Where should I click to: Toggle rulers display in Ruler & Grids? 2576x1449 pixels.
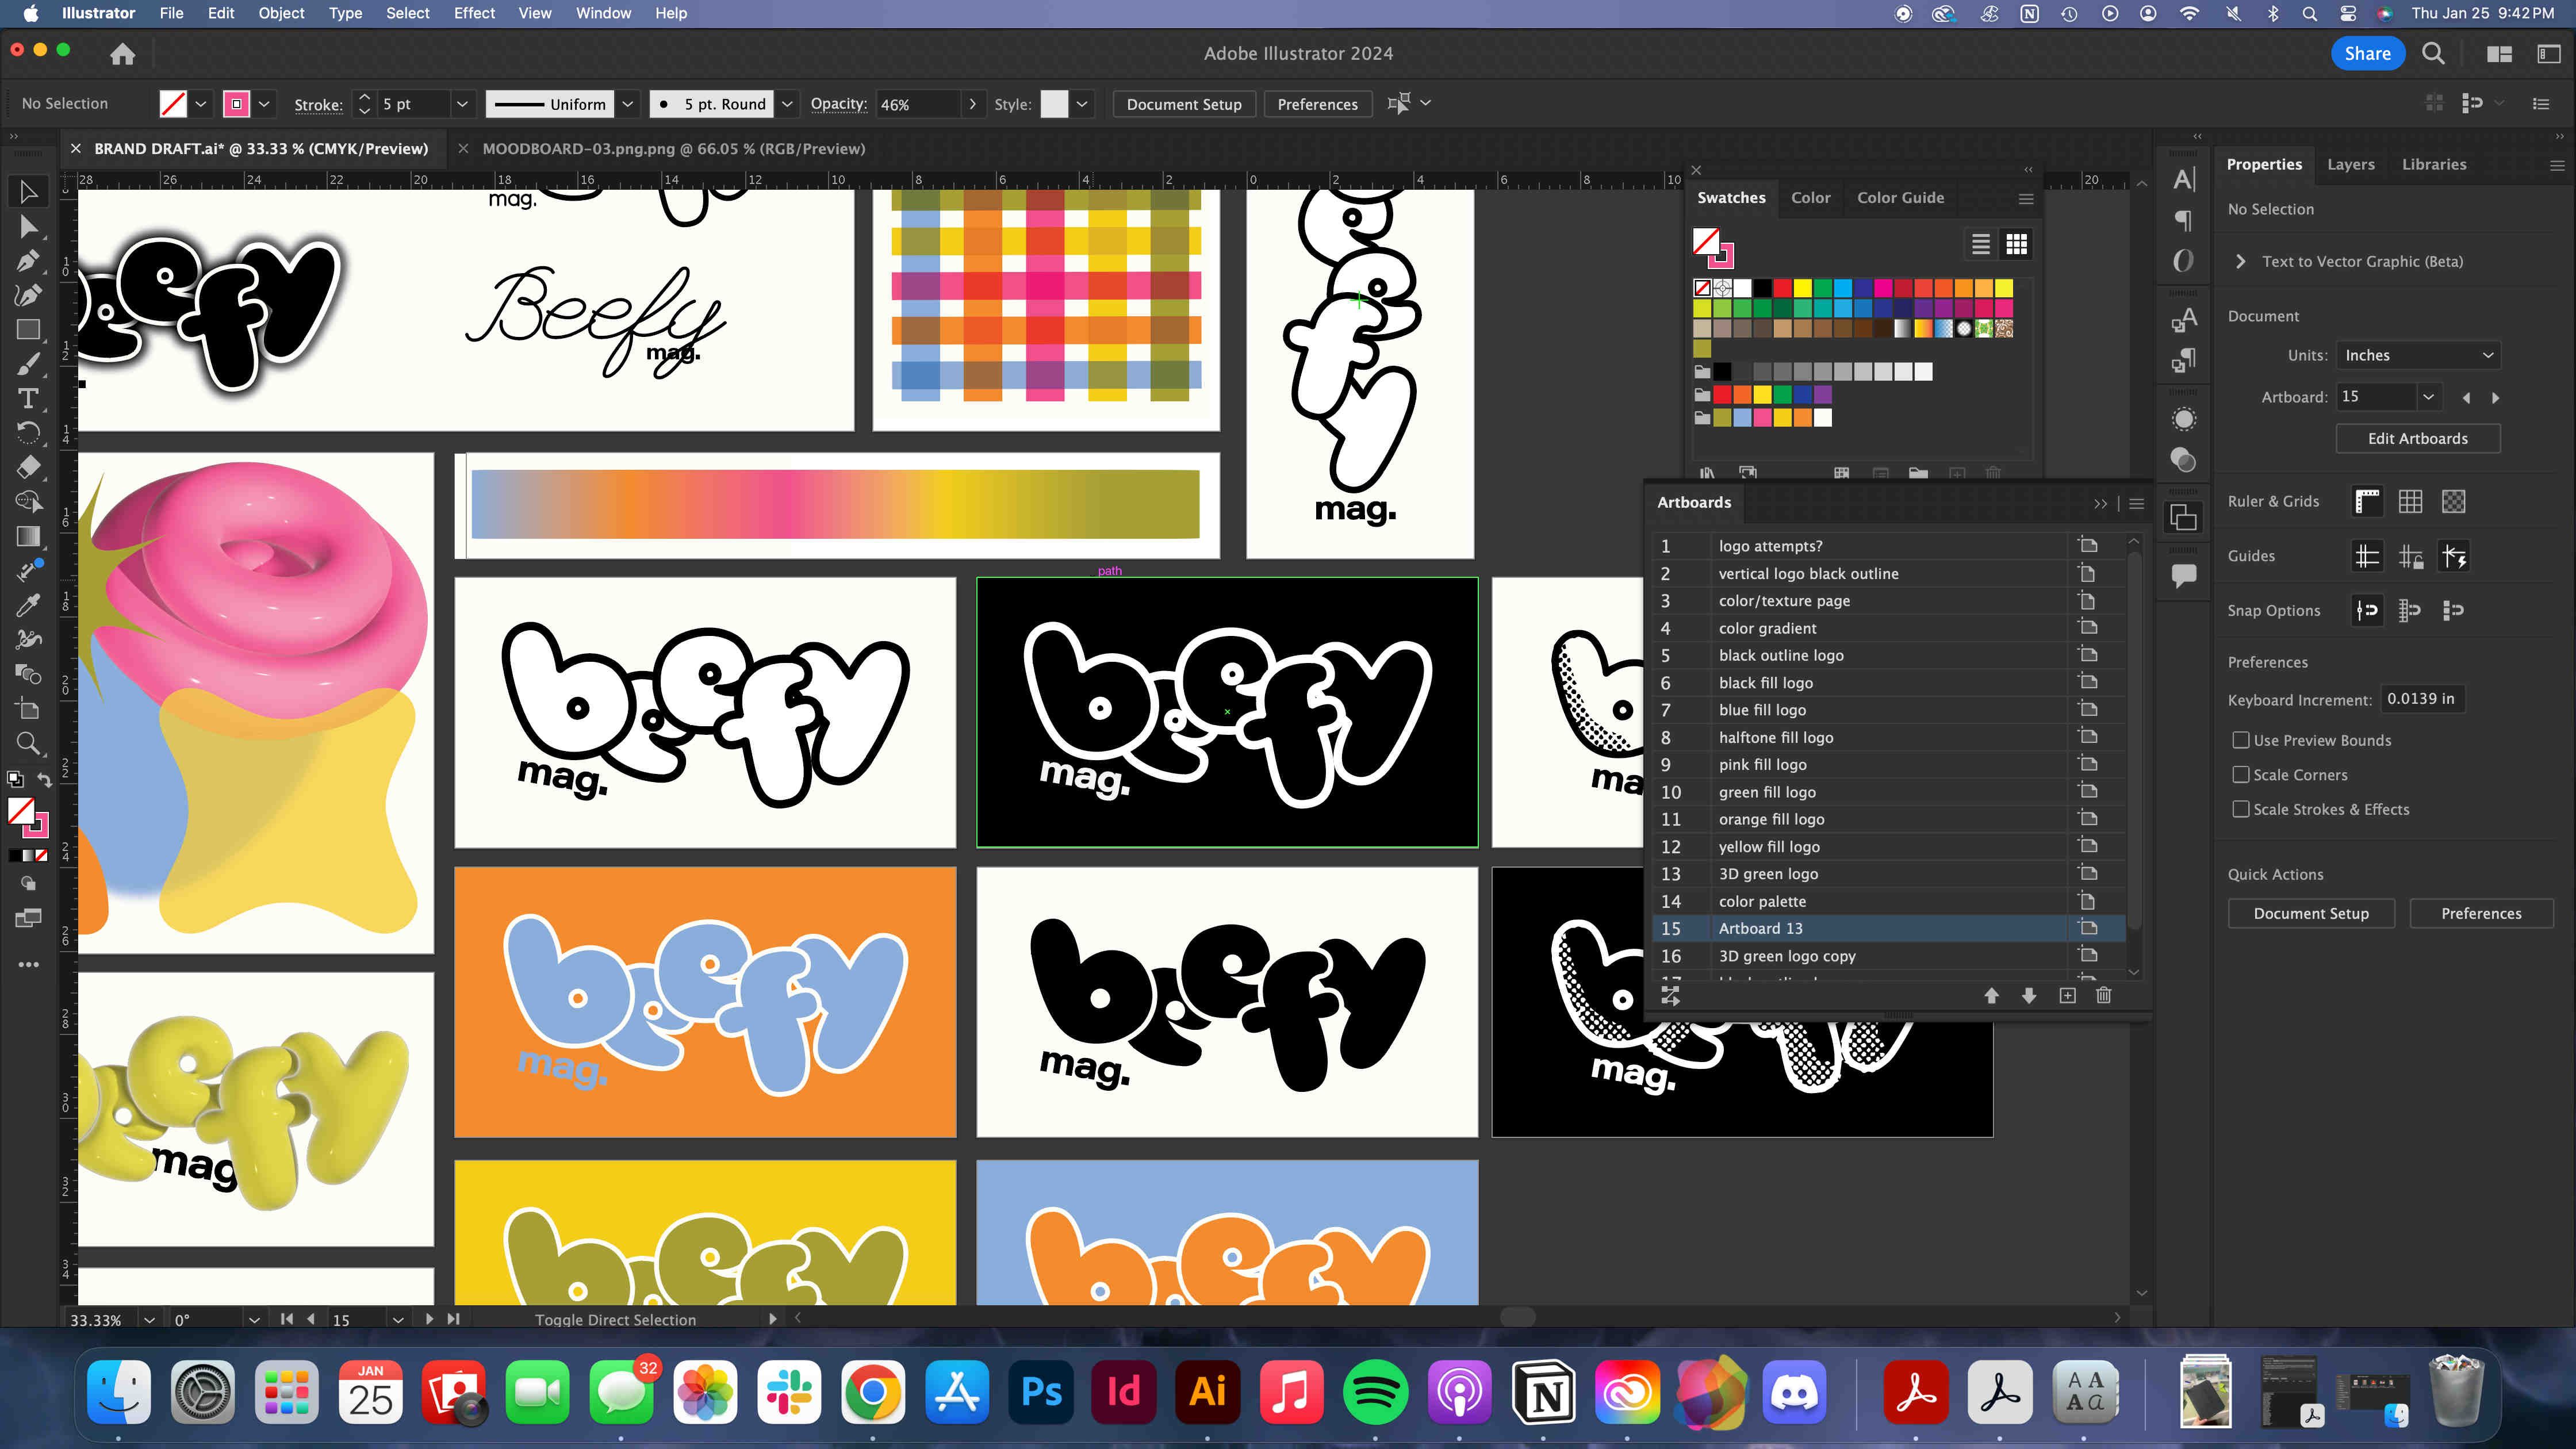click(x=2367, y=501)
